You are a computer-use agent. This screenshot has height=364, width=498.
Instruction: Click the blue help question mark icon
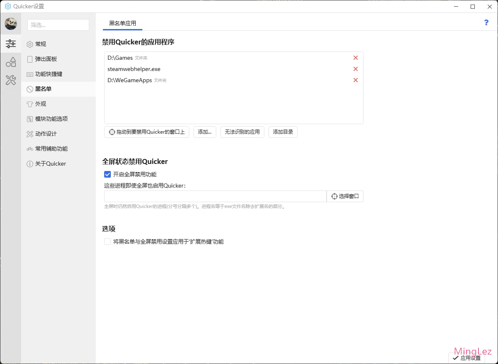486,23
